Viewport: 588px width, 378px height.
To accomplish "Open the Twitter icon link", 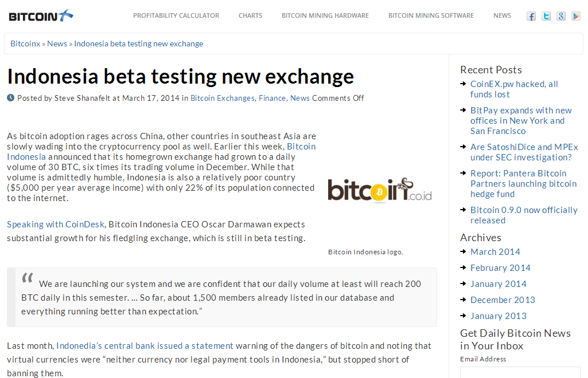I will pyautogui.click(x=546, y=16).
